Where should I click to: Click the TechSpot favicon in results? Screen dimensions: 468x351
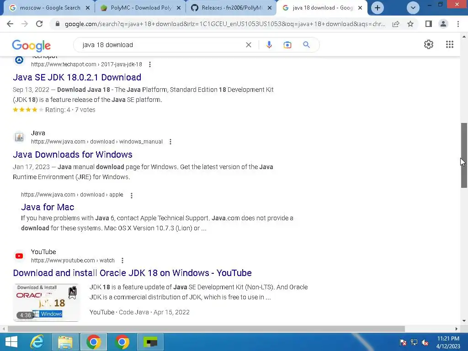click(x=19, y=60)
